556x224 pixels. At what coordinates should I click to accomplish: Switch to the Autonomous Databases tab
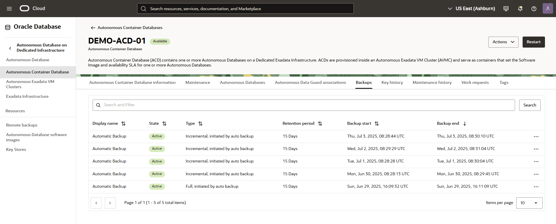pyautogui.click(x=243, y=83)
